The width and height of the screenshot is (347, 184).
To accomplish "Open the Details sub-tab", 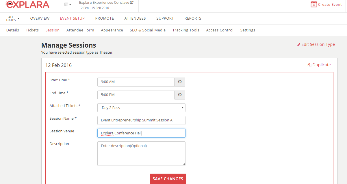I will pos(13,30).
